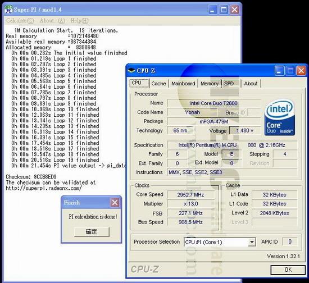Close the CPU-Z window

point(301,71)
